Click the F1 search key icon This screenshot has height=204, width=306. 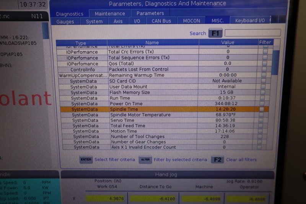(215, 33)
